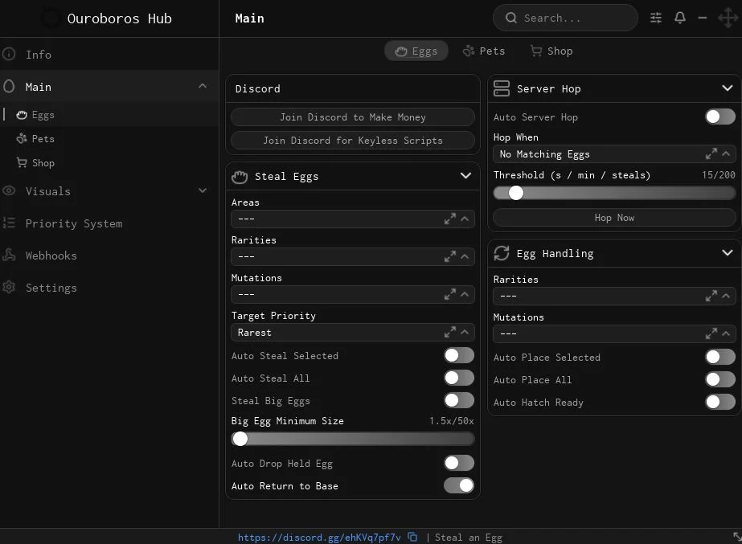The image size is (742, 544).
Task: Expand Egg Handling Rarities full view icon
Action: (x=711, y=296)
